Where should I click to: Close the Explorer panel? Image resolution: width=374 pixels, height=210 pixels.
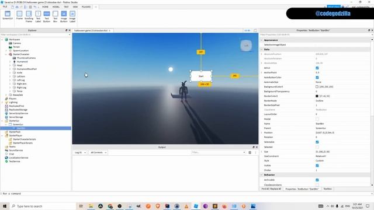click(70, 30)
